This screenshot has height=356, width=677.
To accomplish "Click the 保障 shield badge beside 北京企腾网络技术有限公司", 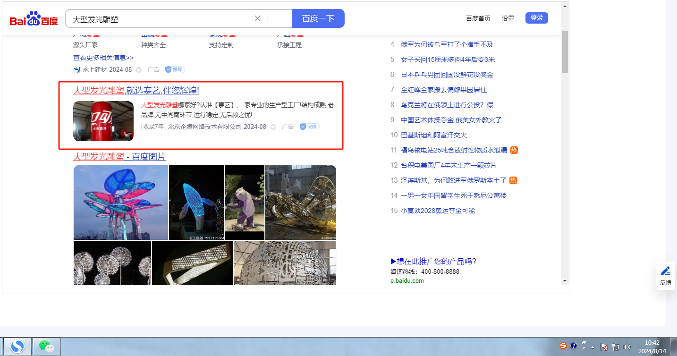I will pos(309,127).
